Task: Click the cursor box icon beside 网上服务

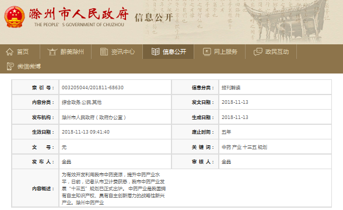Action: pos(206,51)
